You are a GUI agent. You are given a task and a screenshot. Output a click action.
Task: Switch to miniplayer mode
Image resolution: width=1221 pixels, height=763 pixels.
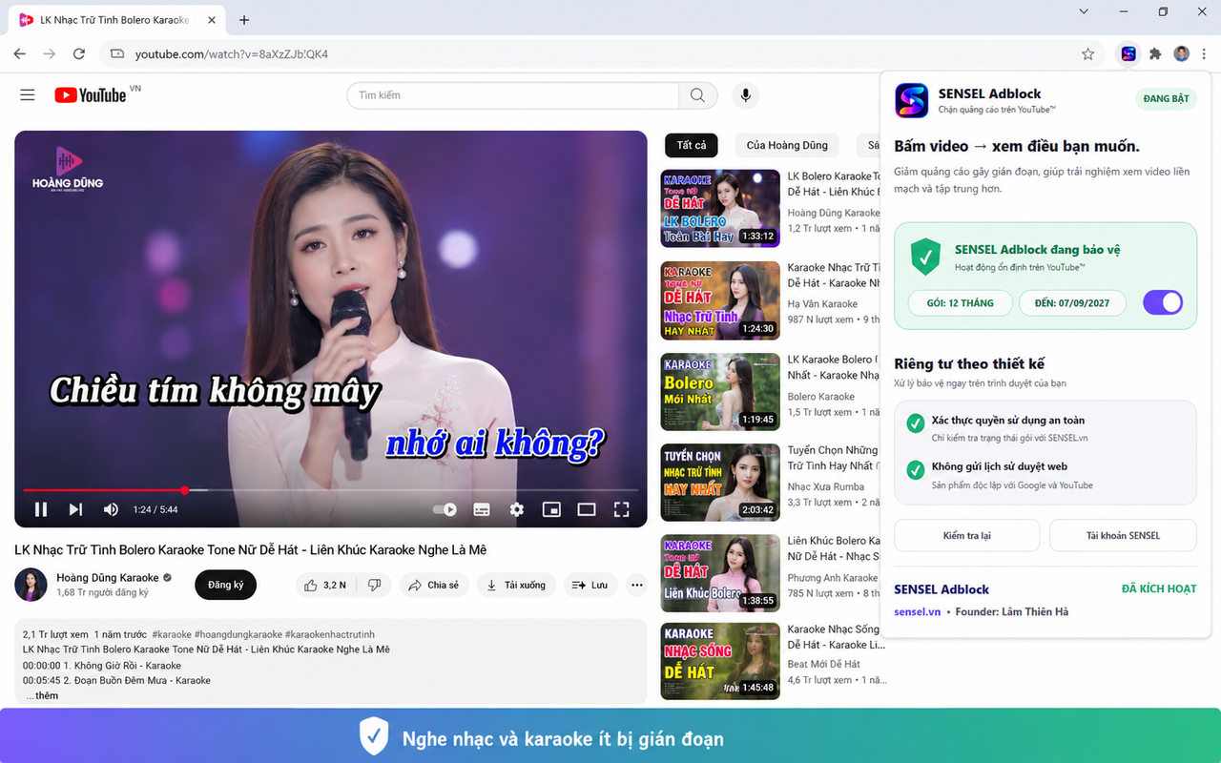551,509
